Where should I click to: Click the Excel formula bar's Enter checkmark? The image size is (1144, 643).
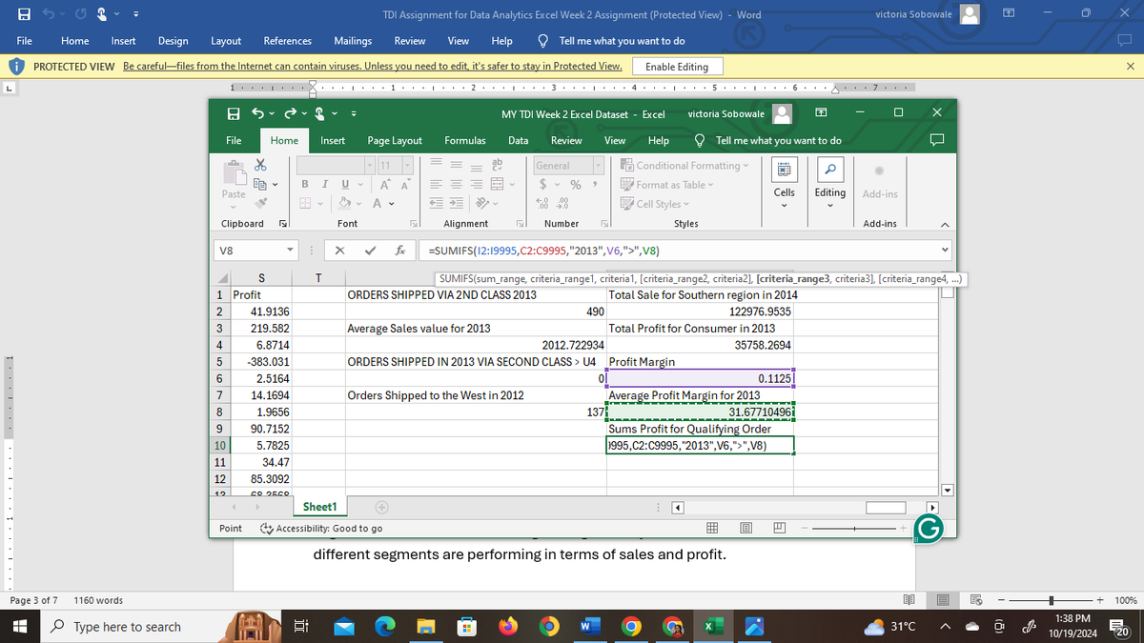pyautogui.click(x=372, y=251)
